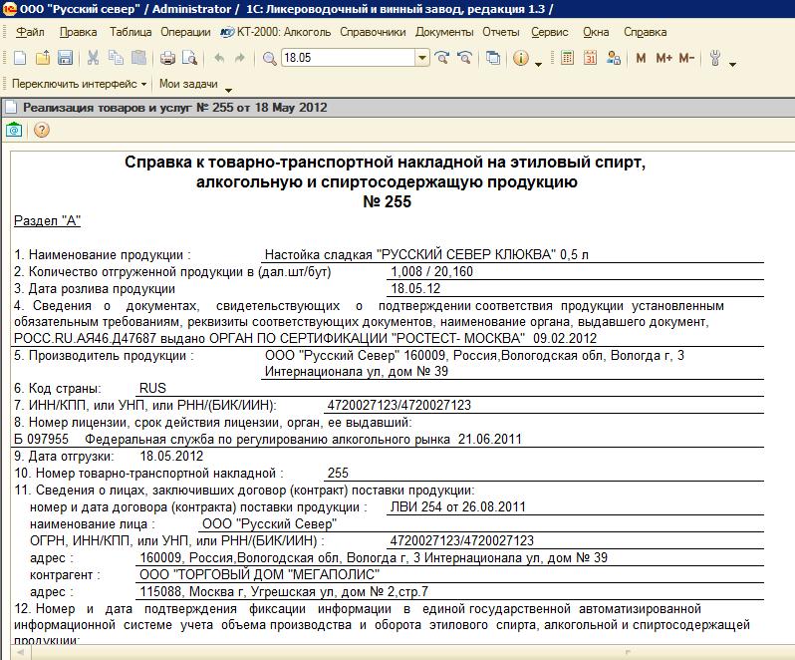
Task: Click the find next icon
Action: click(442, 58)
